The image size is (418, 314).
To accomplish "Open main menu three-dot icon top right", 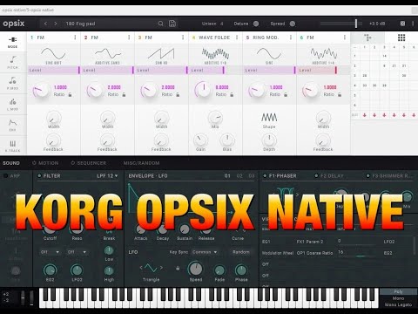I will coord(413,24).
